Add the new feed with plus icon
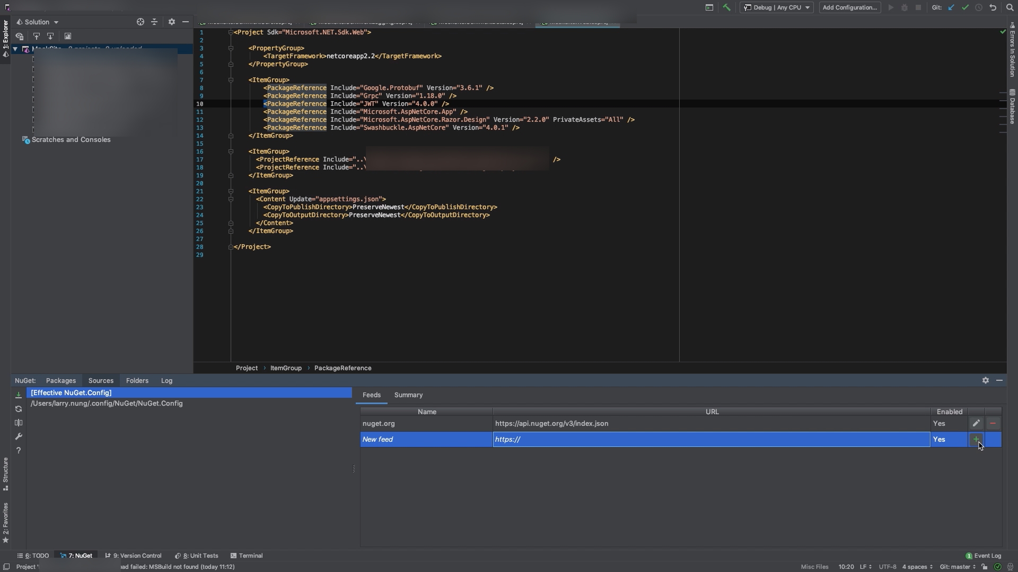 coord(976,439)
